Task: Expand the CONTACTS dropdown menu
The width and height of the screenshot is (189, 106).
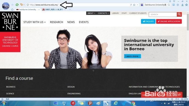Action: [103, 13]
